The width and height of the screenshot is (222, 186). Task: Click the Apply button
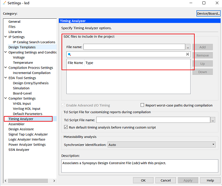[x=188, y=180]
